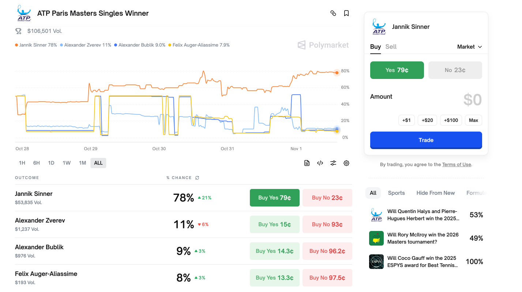Select the Yes 79¢ outcome option

[397, 70]
